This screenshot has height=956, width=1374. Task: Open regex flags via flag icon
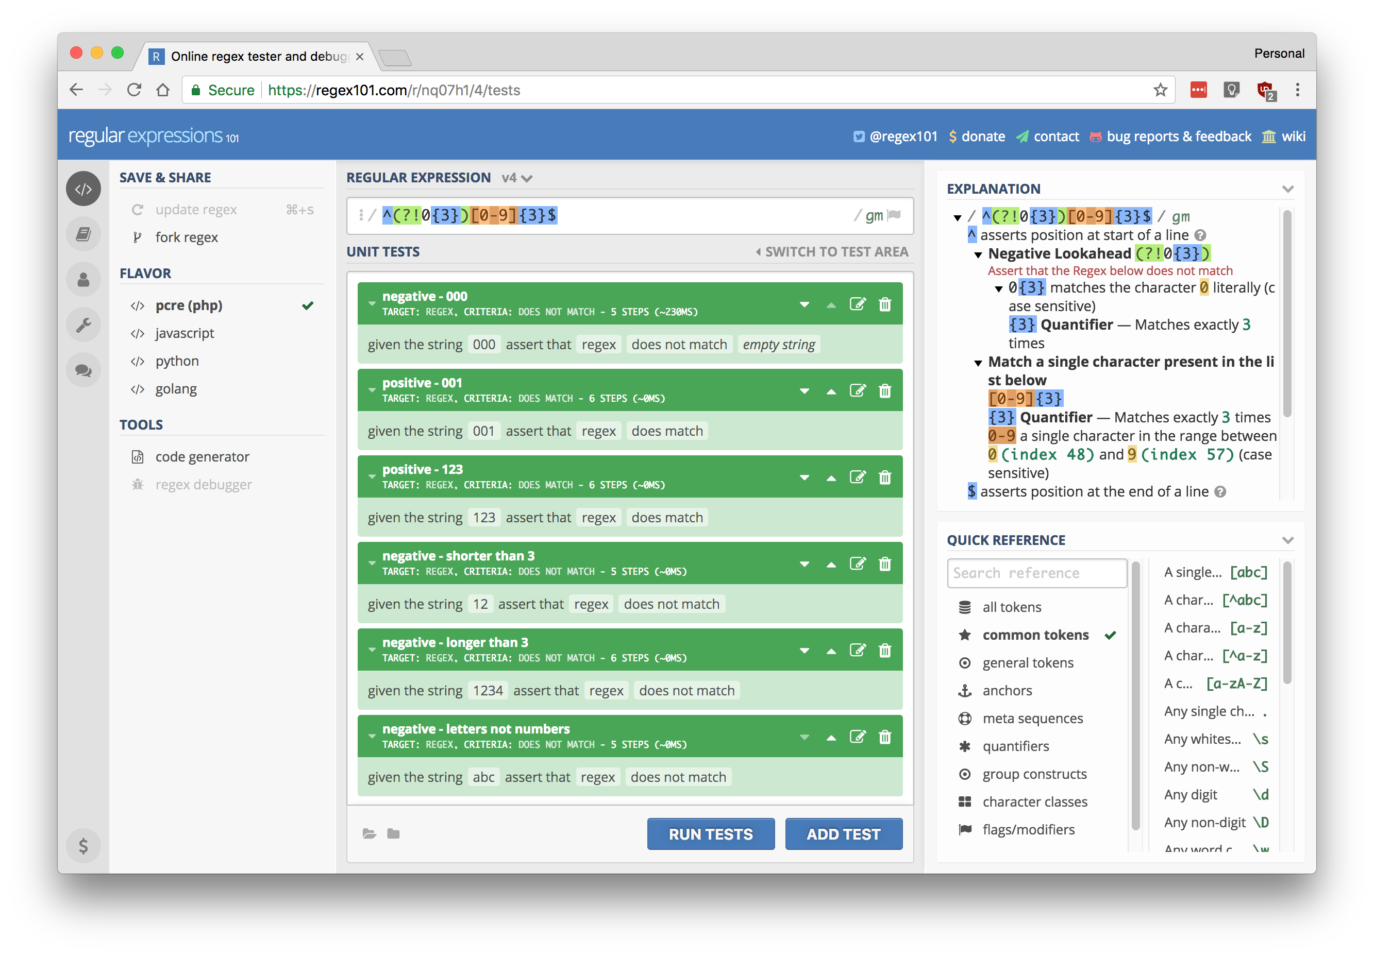(895, 215)
